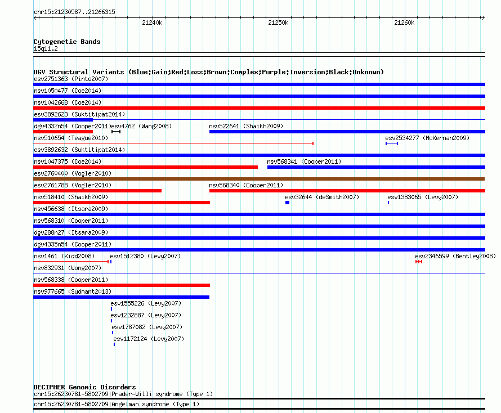Open the esv2761788 (Vogler2010) label

coord(73,185)
